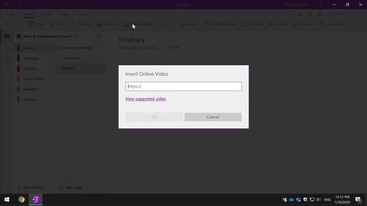The height and width of the screenshot is (206, 367).
Task: Open the Help ribbon tab
Action: click(x=81, y=14)
